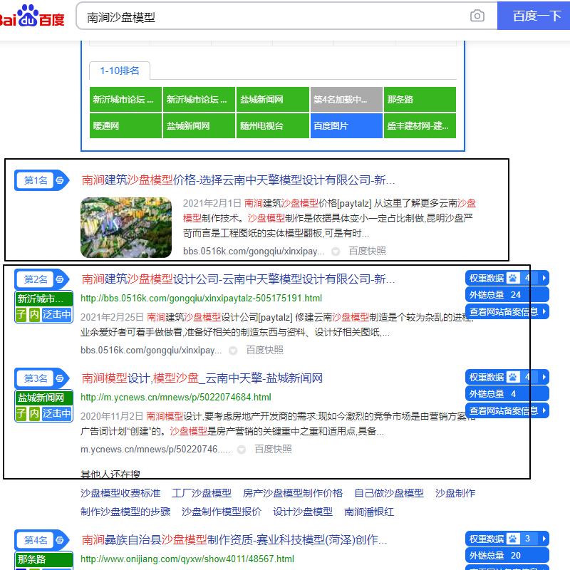Click the sand table model thumbnail

pos(126,227)
